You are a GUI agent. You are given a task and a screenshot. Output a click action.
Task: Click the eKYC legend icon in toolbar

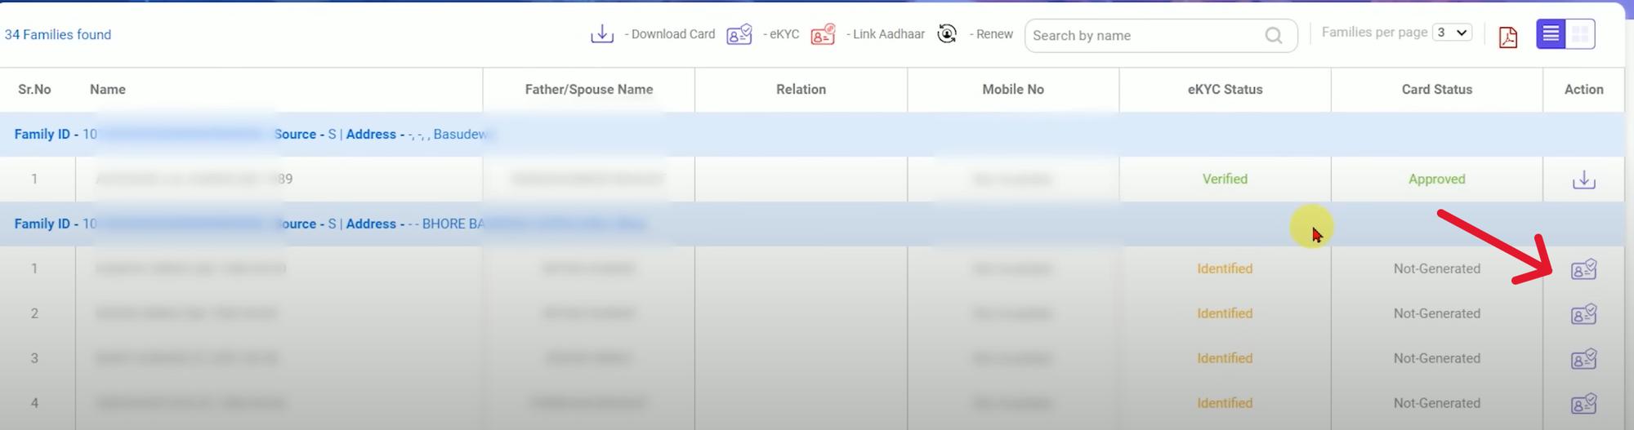coord(739,34)
